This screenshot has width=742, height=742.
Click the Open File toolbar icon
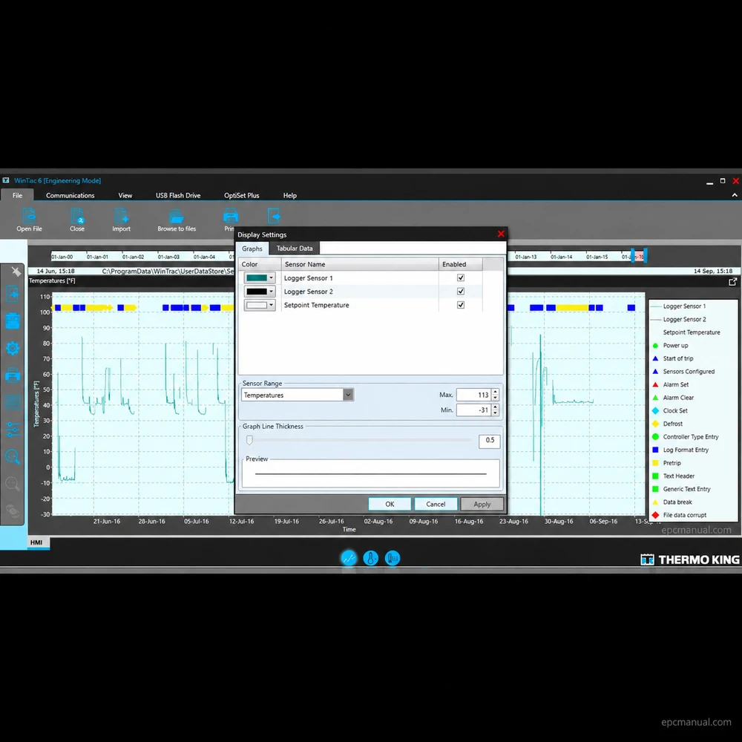(29, 216)
